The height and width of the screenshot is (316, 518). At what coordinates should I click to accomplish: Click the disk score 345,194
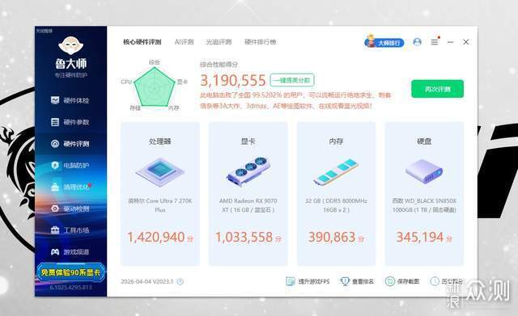(x=420, y=237)
